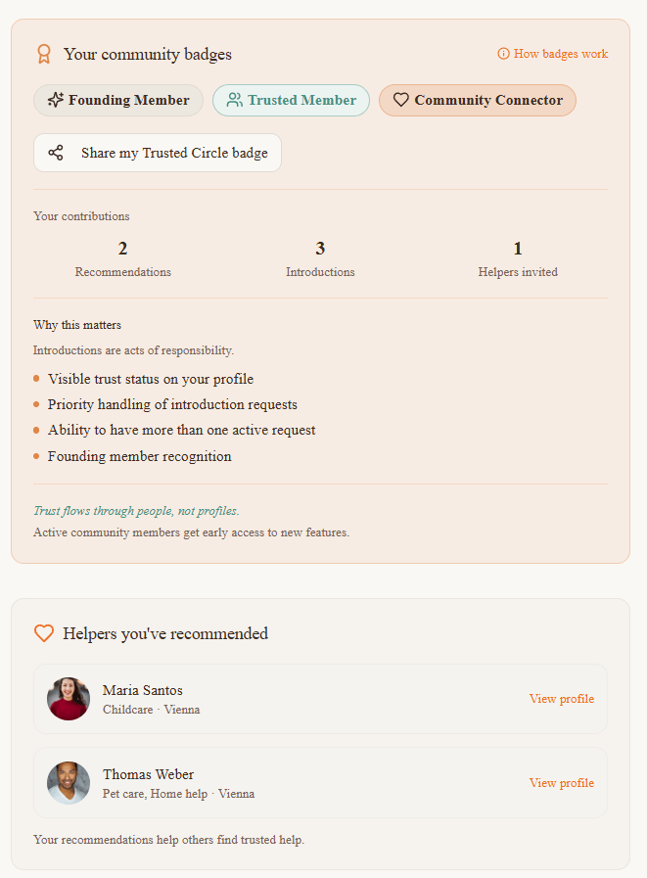
Task: View profile of Maria Santos
Action: click(561, 699)
